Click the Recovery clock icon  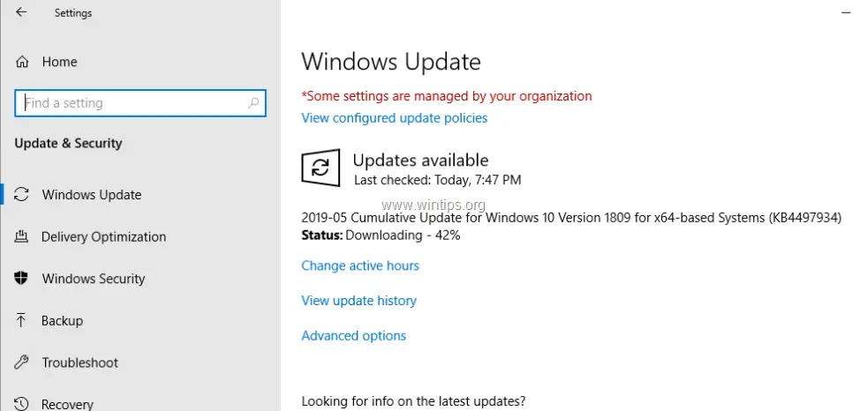(21, 404)
